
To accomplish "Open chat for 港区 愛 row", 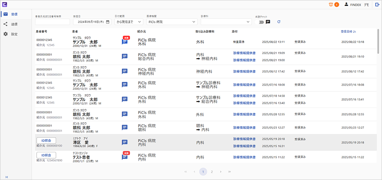I will pyautogui.click(x=125, y=142).
